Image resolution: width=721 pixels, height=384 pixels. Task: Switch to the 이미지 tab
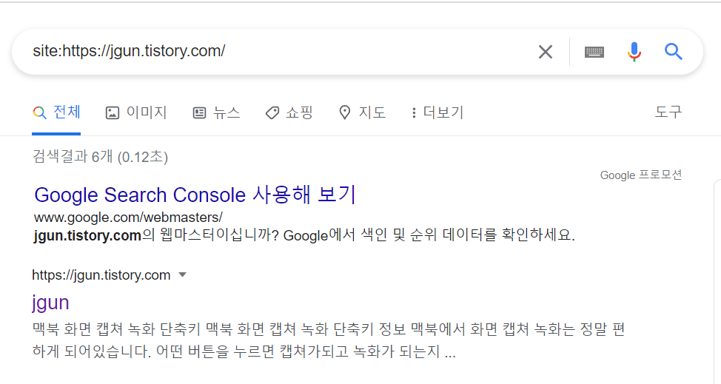point(136,112)
